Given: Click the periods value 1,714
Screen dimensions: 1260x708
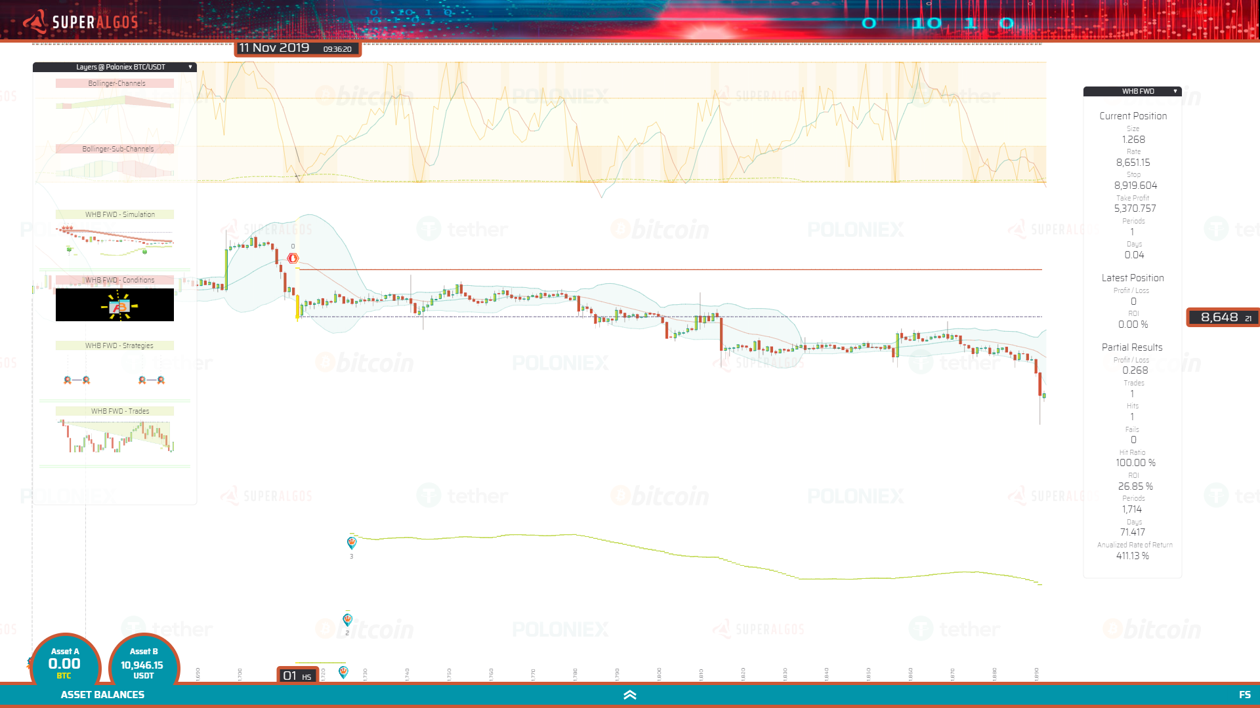Looking at the screenshot, I should pyautogui.click(x=1132, y=509).
